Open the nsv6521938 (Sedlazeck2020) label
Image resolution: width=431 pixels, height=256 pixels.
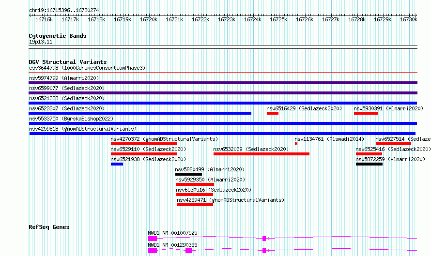[149, 159]
